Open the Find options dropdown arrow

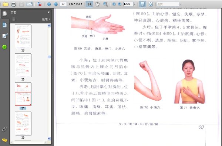pyautogui.click(x=180, y=4)
